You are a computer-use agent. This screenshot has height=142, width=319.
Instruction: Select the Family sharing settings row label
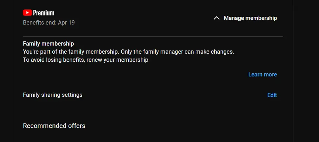pos(53,95)
